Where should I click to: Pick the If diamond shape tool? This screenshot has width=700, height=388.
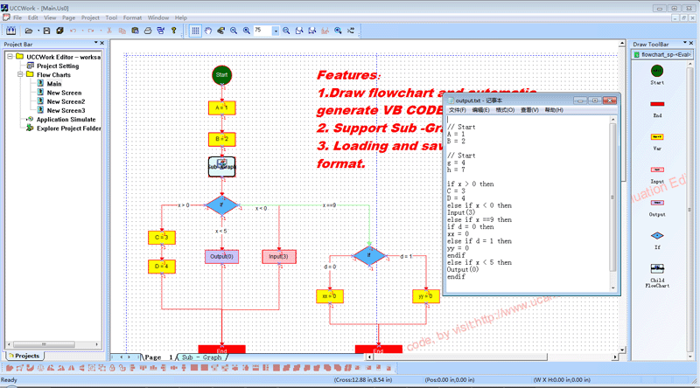coord(657,235)
